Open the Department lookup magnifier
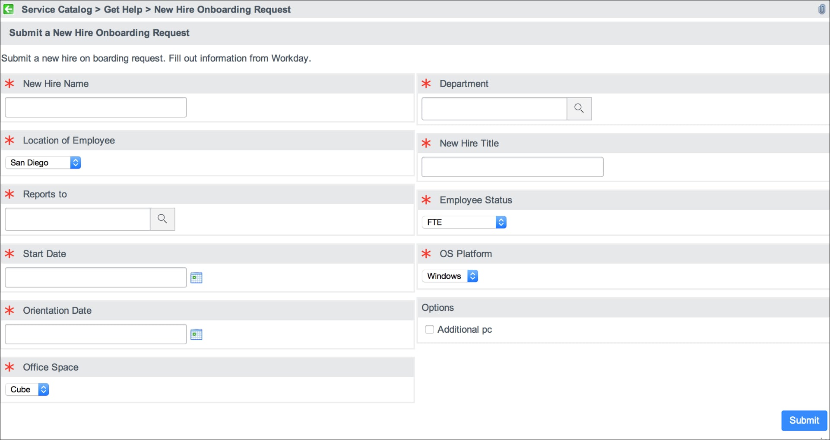This screenshot has width=830, height=440. coord(579,109)
